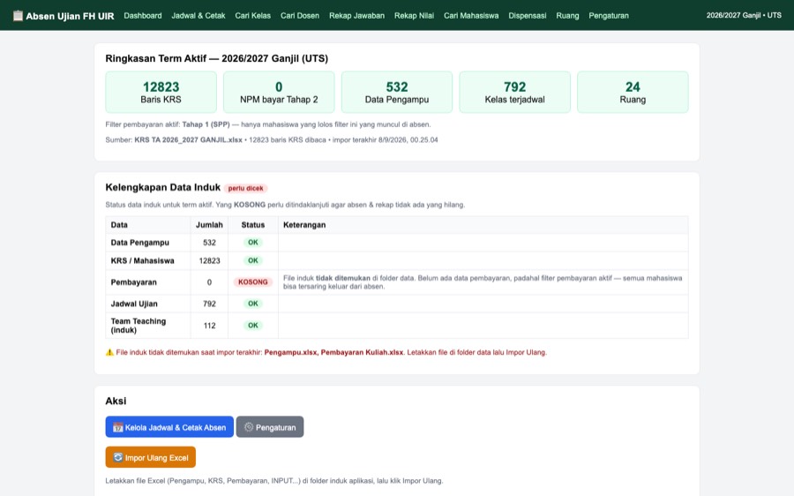Click 'KRS TA 2026_2027 GANJIL.xlsx' source filename
Viewport: 794px width, 496px height.
(189, 139)
